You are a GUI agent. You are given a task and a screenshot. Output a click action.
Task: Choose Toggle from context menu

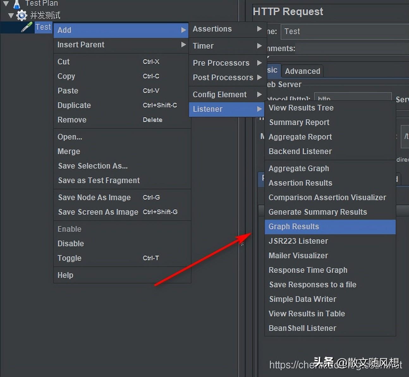pos(122,258)
